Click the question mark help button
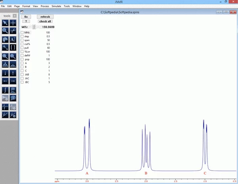The width and height of the screenshot is (238, 184). 26,21
